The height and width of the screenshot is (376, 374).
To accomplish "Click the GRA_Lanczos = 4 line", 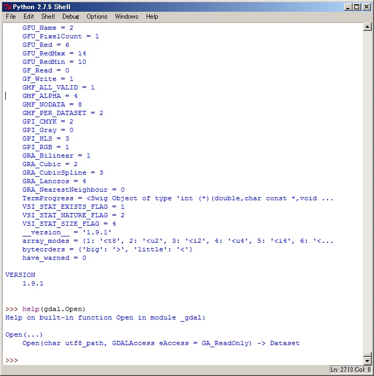I will point(54,181).
